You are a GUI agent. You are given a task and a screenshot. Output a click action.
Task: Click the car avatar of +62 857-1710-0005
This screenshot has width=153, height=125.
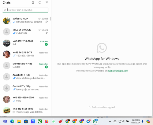(x=7, y=43)
